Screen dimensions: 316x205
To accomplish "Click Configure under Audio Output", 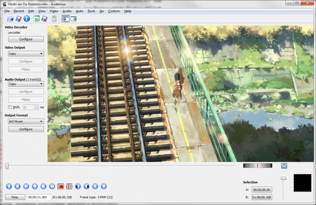I will tap(26, 91).
